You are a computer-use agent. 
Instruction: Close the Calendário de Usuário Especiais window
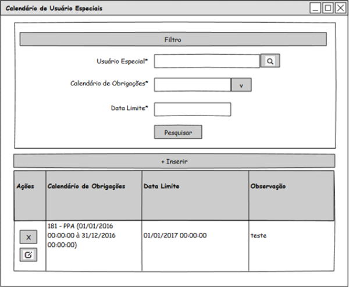pos(340,8)
